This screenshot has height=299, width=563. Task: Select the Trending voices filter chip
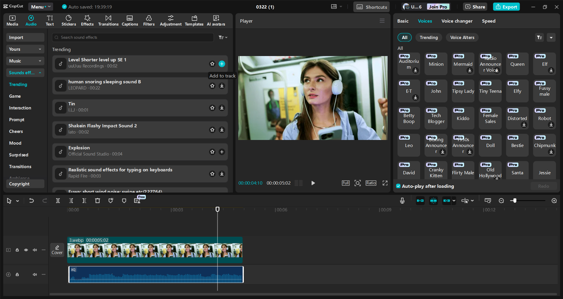click(429, 37)
